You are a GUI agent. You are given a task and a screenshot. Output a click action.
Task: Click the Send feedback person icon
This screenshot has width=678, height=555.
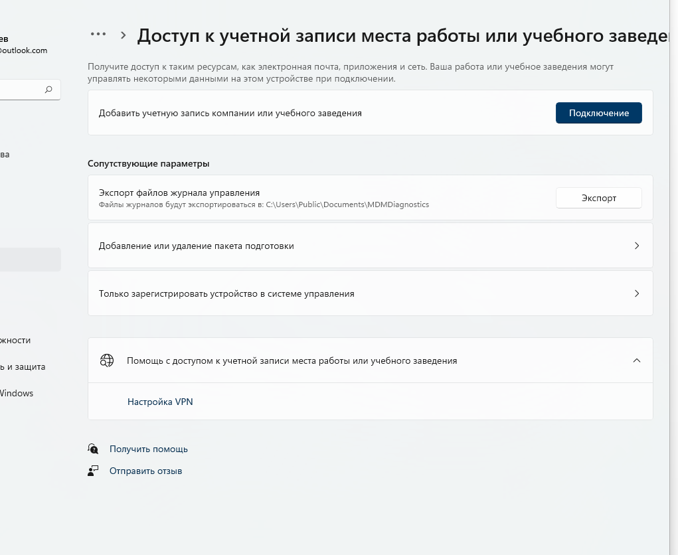click(x=93, y=471)
